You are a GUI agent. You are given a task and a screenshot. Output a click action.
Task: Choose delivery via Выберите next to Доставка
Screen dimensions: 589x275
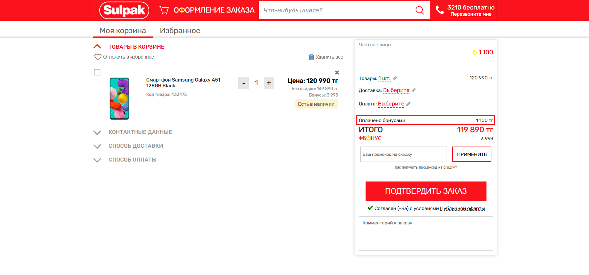point(396,90)
